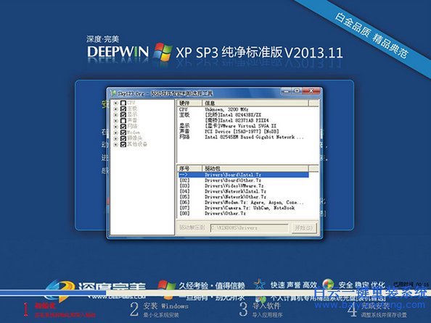Viewport: 431px width, 323px height.
Task: Select Drivers\Video\VMware.7z row
Action: [x=243, y=186]
